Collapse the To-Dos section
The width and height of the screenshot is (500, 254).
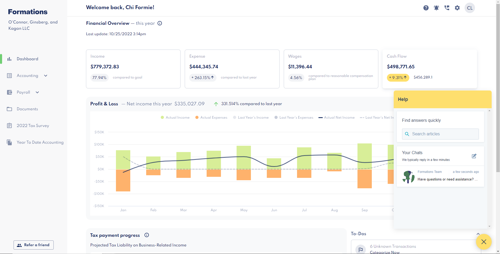pyautogui.click(x=478, y=234)
